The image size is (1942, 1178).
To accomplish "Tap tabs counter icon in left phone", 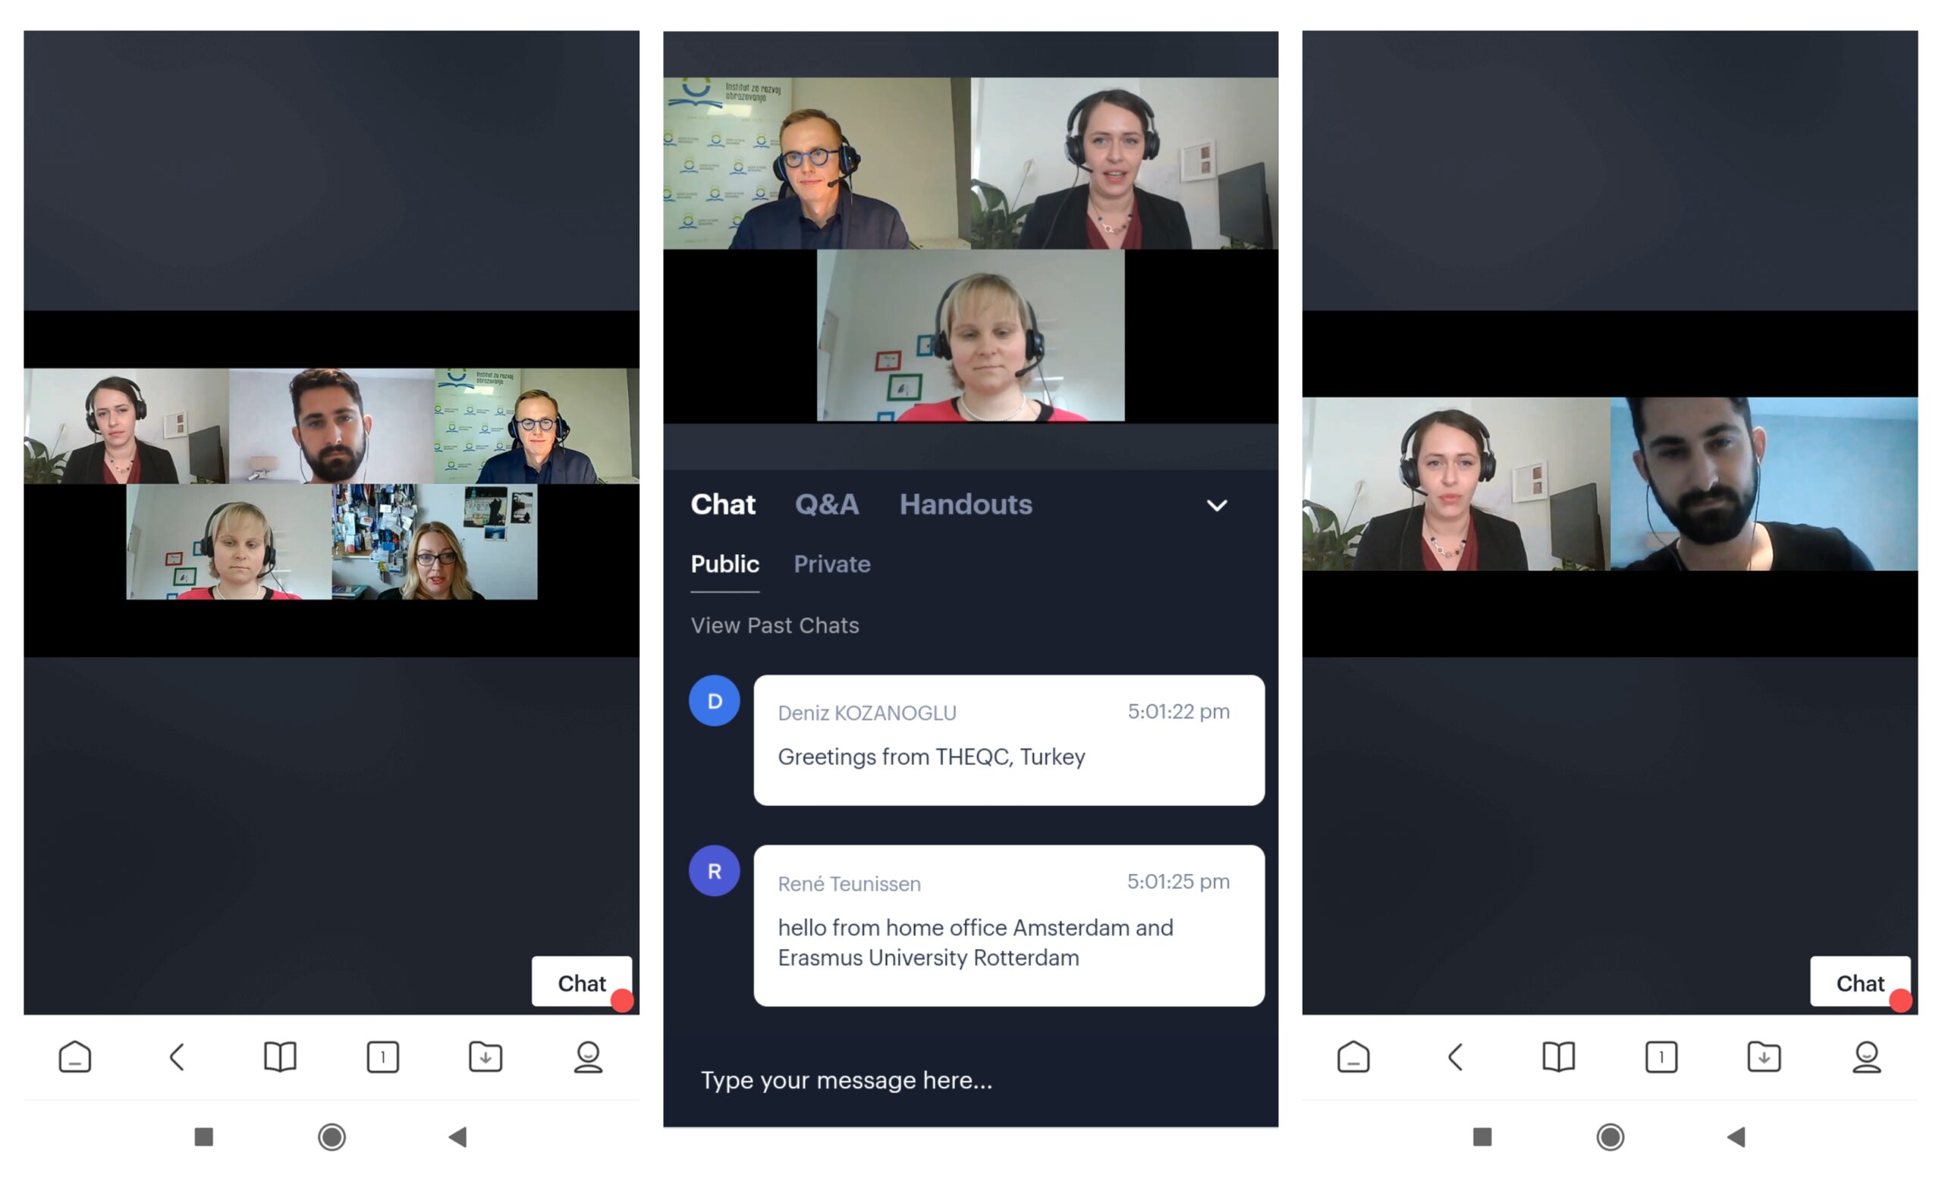I will [383, 1057].
